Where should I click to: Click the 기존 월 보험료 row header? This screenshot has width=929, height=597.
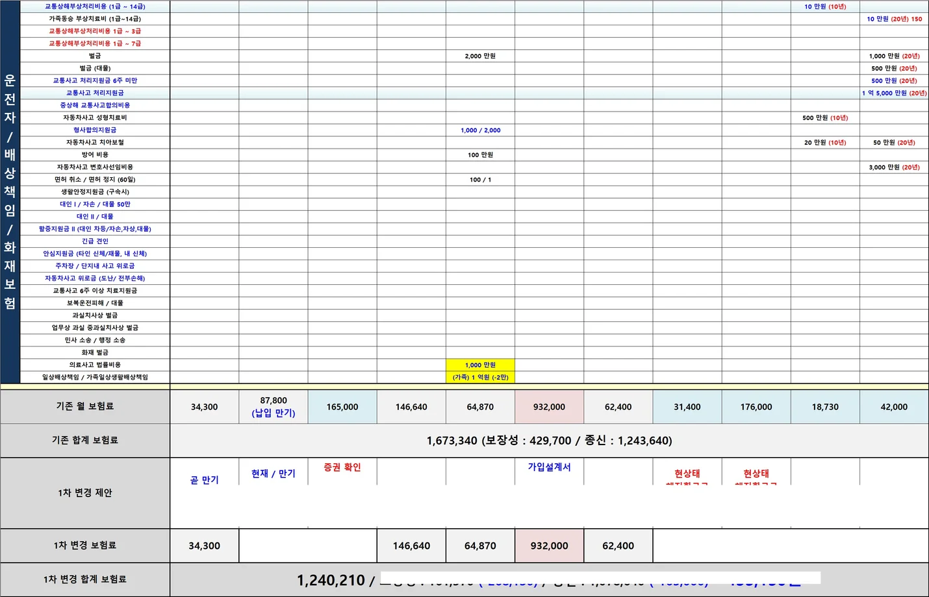85,406
